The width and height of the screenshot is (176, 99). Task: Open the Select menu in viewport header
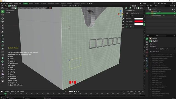(23, 8)
